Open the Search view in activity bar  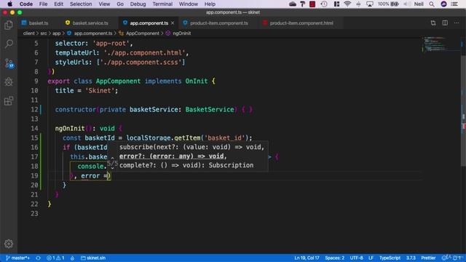9,44
